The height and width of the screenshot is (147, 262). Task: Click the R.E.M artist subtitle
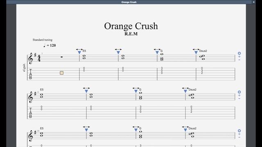pyautogui.click(x=131, y=34)
